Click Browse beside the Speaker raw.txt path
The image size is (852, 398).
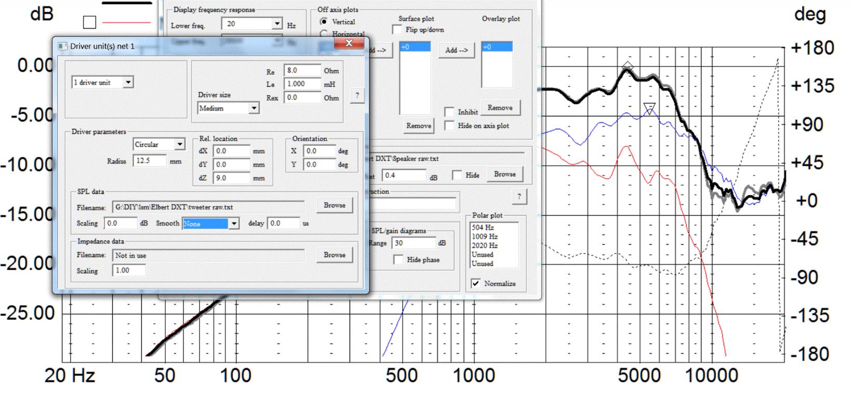pos(504,175)
